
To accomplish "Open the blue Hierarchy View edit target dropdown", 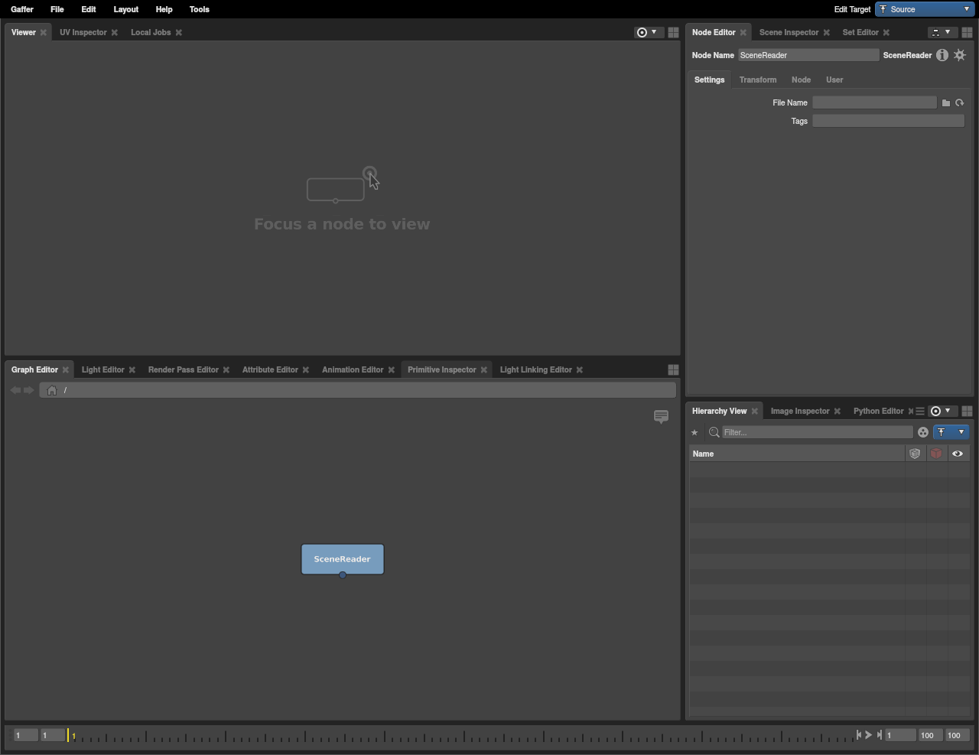I will pos(951,432).
